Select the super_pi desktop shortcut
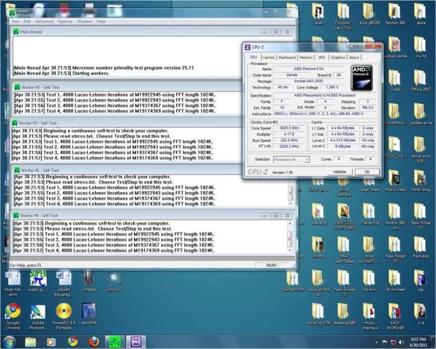 tap(38, 281)
